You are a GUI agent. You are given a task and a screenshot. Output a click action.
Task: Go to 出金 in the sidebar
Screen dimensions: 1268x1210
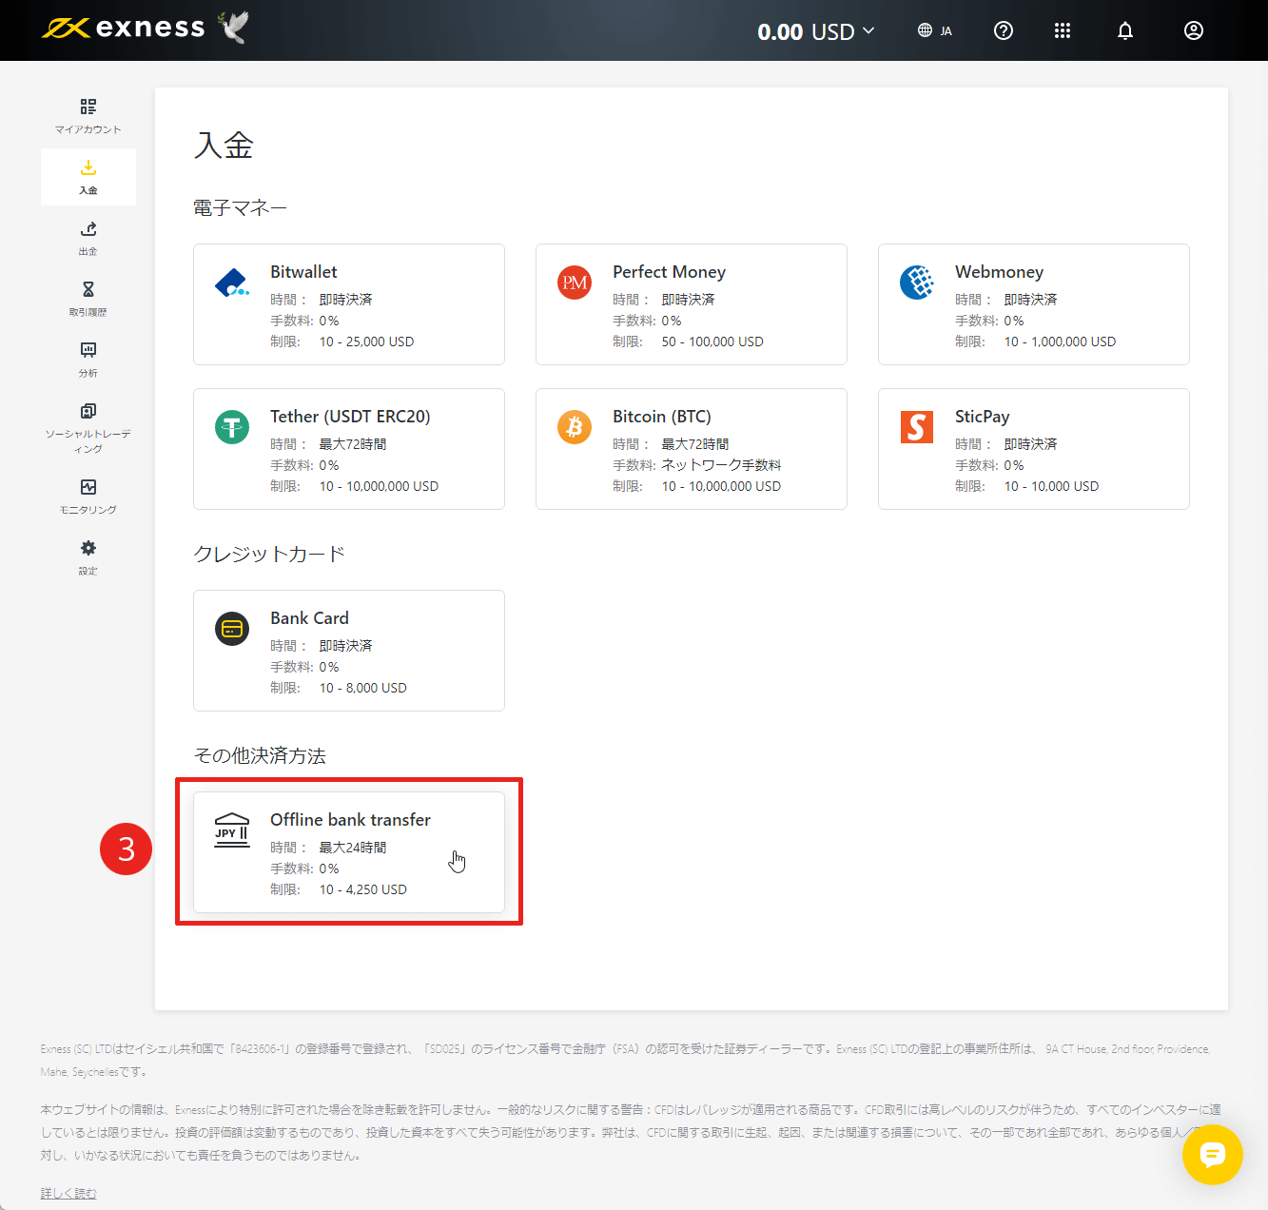(88, 238)
